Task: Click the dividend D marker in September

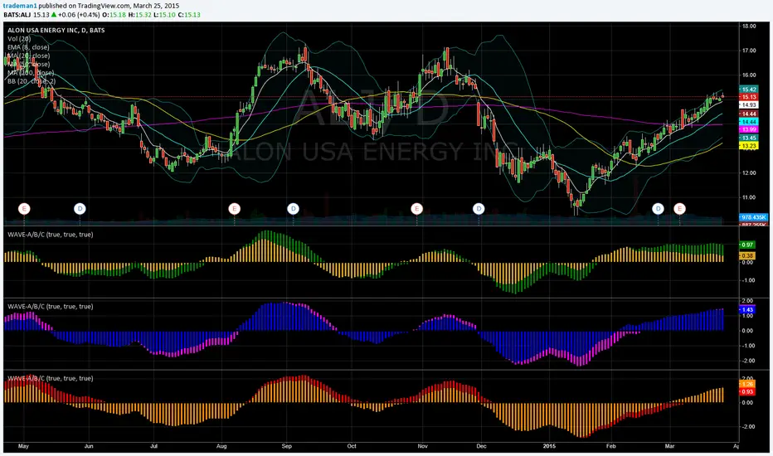Action: click(294, 209)
